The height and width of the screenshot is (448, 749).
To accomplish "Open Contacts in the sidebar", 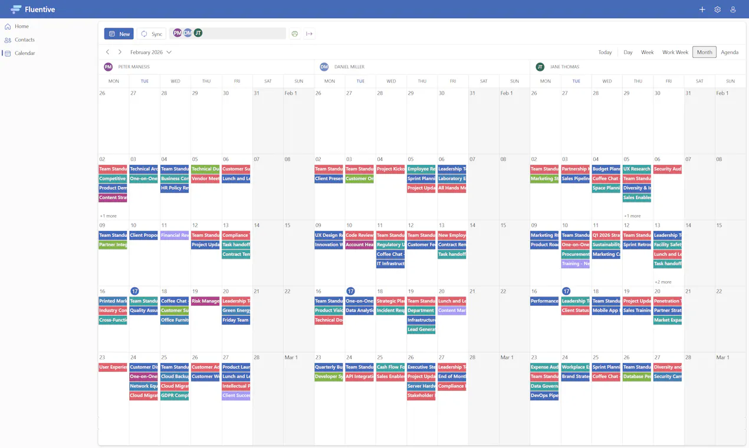I will 24,40.
